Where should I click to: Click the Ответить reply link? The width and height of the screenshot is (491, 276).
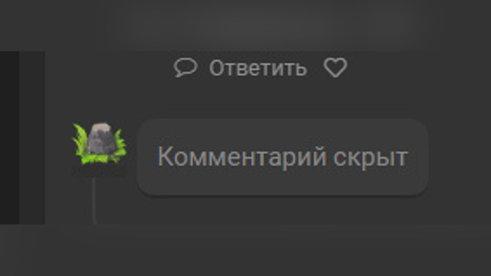258,68
